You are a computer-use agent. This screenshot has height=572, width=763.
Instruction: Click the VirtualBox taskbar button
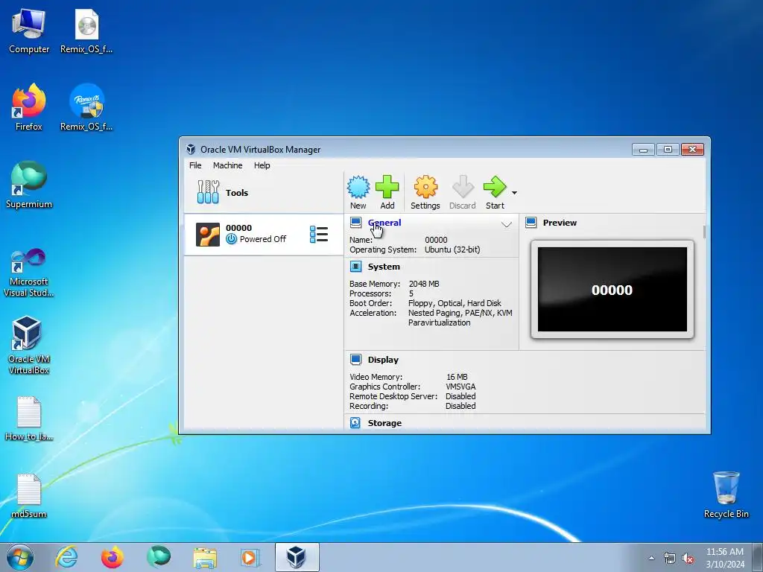[297, 557]
